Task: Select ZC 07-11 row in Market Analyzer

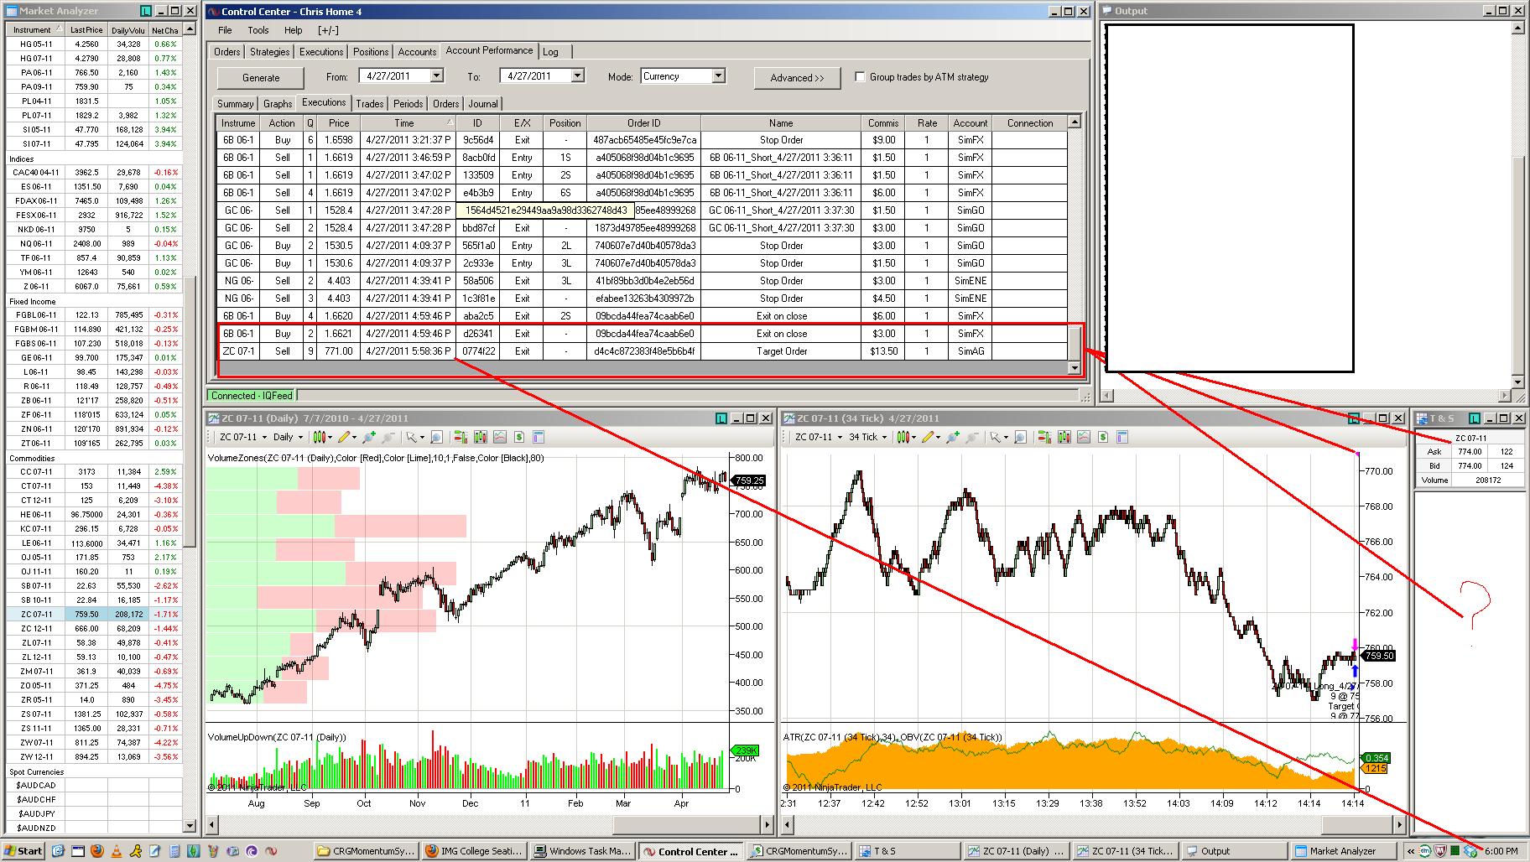Action: 93,614
